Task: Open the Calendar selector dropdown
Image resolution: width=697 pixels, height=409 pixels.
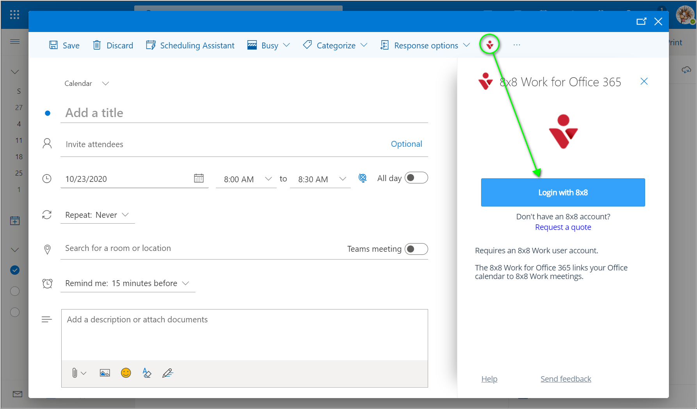Action: 87,84
